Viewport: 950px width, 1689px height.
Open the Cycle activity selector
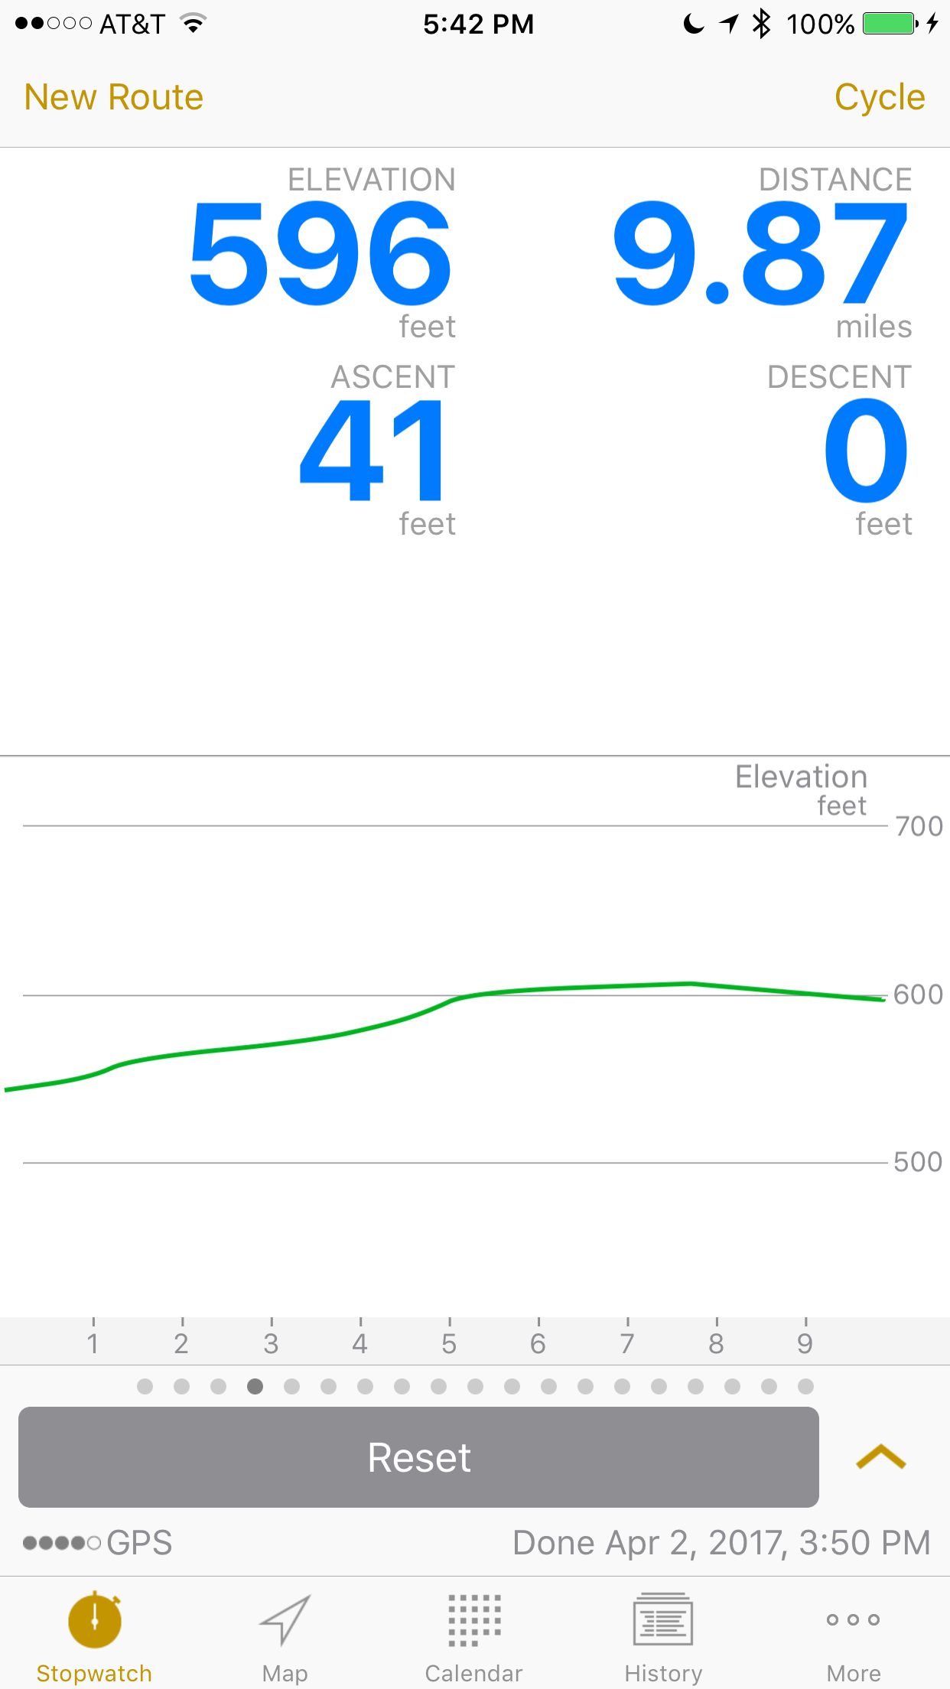(x=880, y=97)
